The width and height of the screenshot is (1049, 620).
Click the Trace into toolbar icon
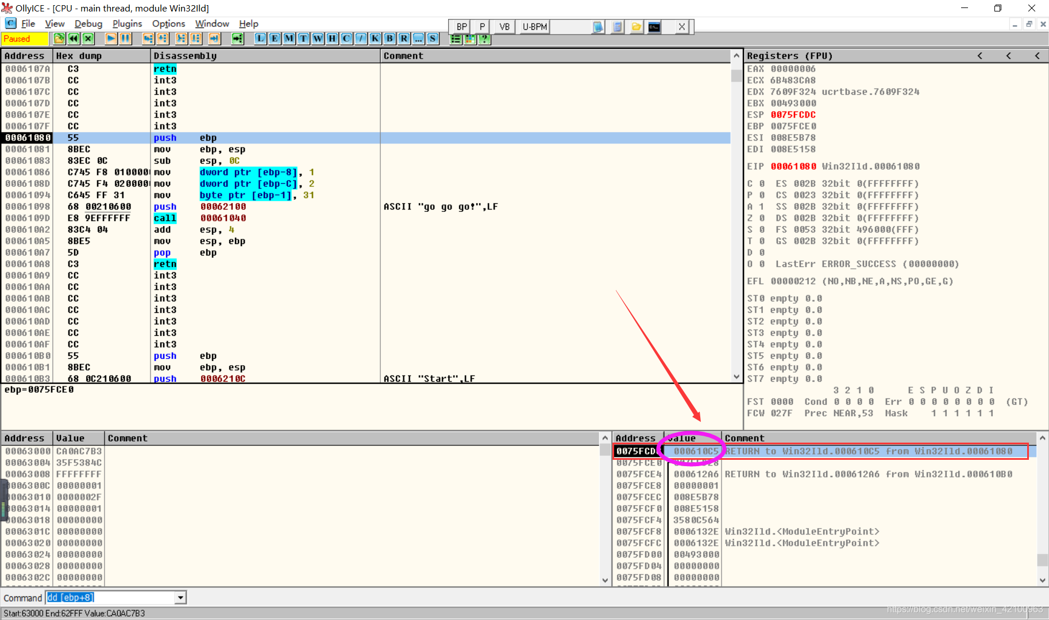[x=182, y=38]
